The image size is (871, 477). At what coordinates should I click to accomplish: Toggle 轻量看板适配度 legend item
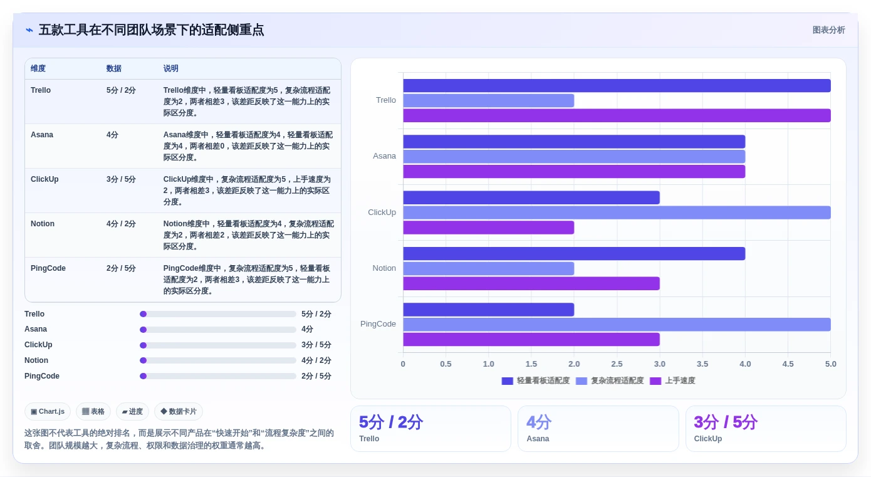tap(536, 380)
